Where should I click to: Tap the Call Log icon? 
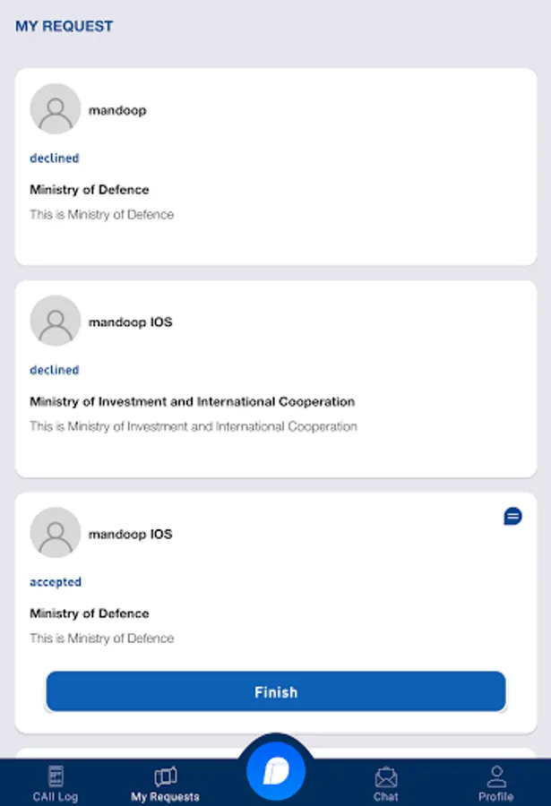pos(56,776)
